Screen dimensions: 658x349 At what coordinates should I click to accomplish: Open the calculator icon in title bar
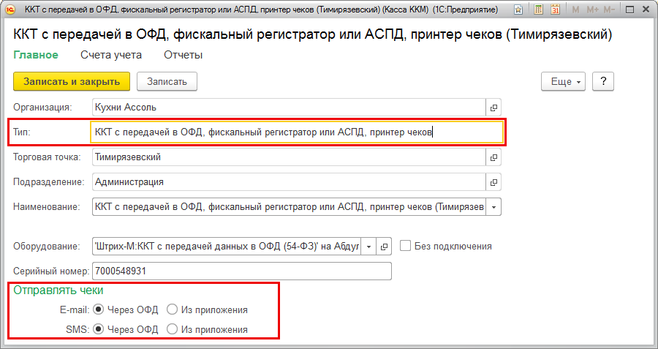click(x=538, y=10)
